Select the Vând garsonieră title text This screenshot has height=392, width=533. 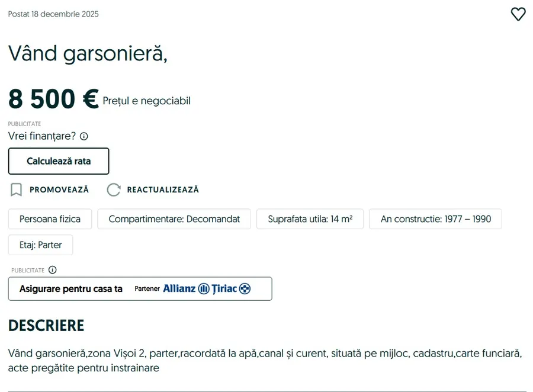point(89,53)
